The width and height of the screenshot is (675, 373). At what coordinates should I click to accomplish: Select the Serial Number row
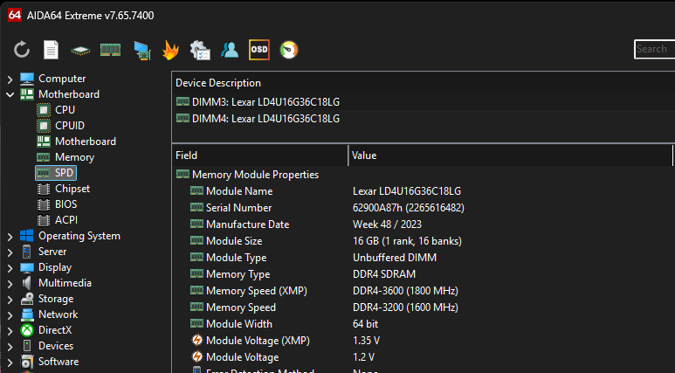tap(424, 208)
